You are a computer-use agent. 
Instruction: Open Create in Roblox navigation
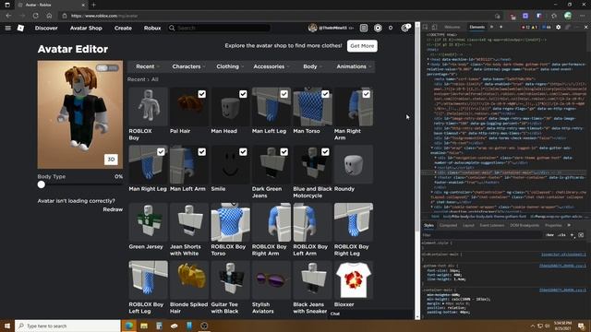click(123, 28)
